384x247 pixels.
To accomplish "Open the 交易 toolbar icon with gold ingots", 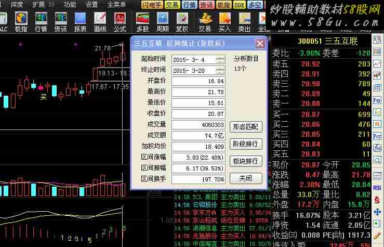I will click(205, 22).
